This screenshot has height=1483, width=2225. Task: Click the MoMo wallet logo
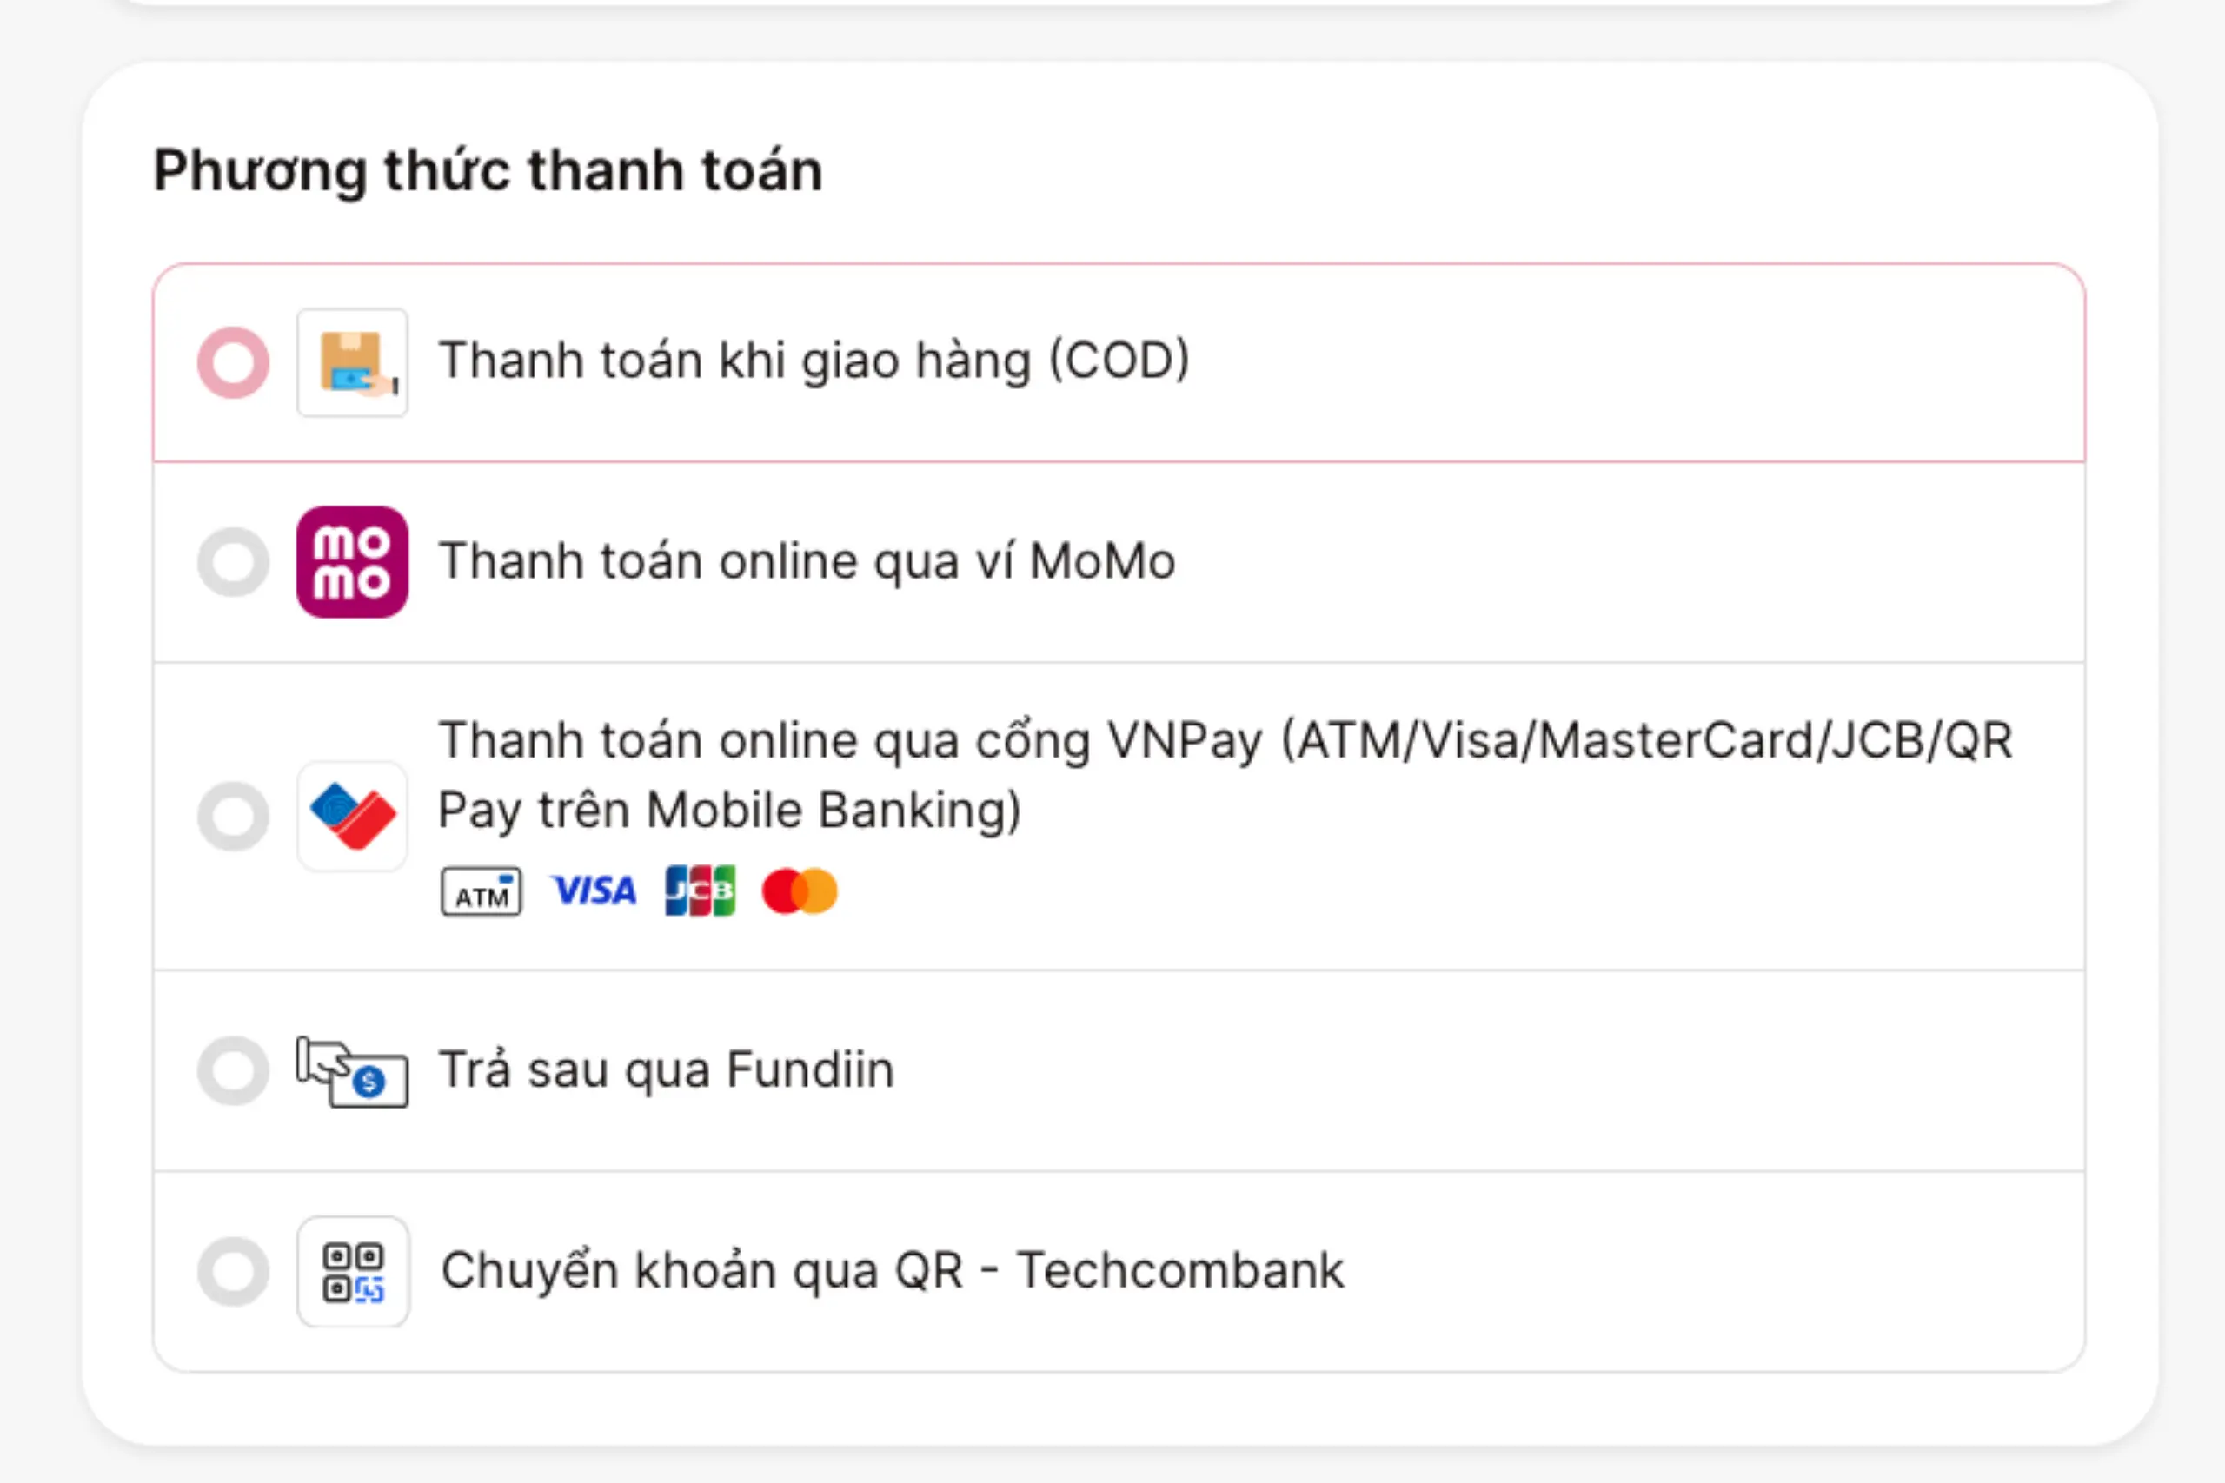click(x=352, y=562)
